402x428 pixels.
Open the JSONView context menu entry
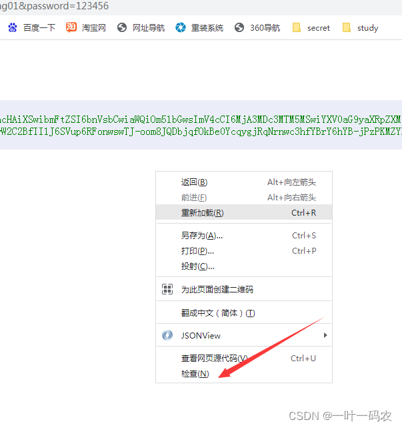(x=244, y=335)
